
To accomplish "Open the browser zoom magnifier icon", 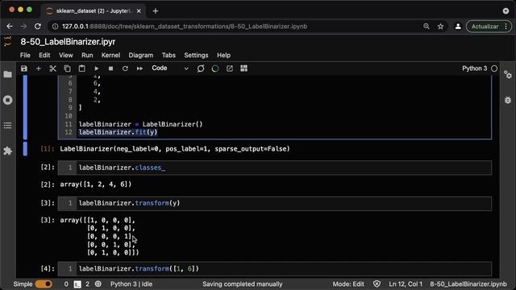I will (427, 27).
